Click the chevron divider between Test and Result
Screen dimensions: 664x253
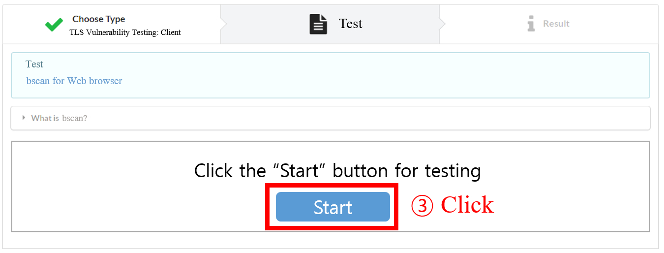(442, 24)
